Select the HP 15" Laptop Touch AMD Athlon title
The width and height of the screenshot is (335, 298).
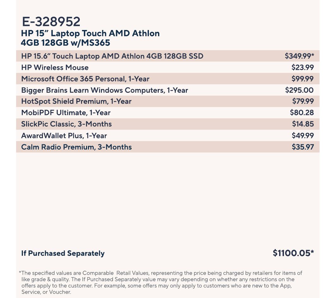90,38
